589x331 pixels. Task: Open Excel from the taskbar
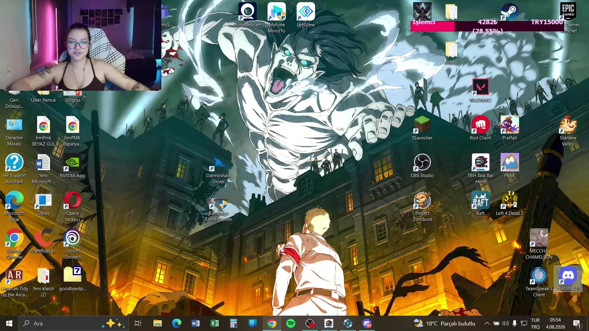(x=214, y=323)
